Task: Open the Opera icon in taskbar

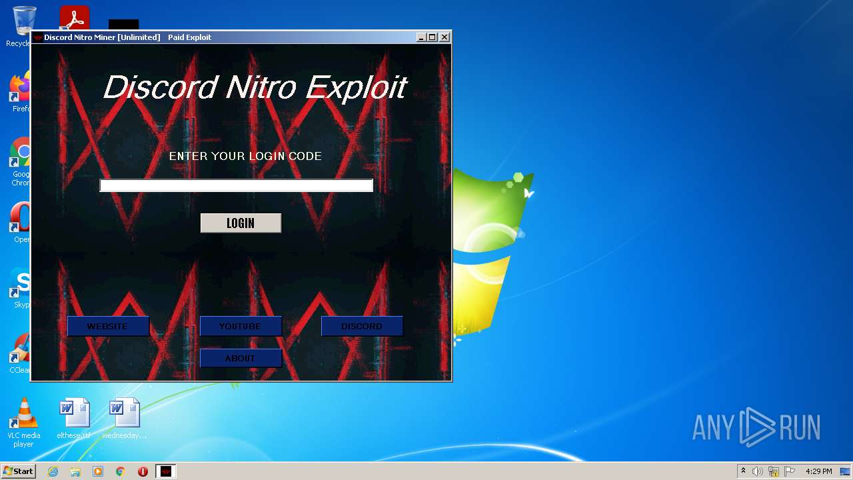Action: [143, 471]
